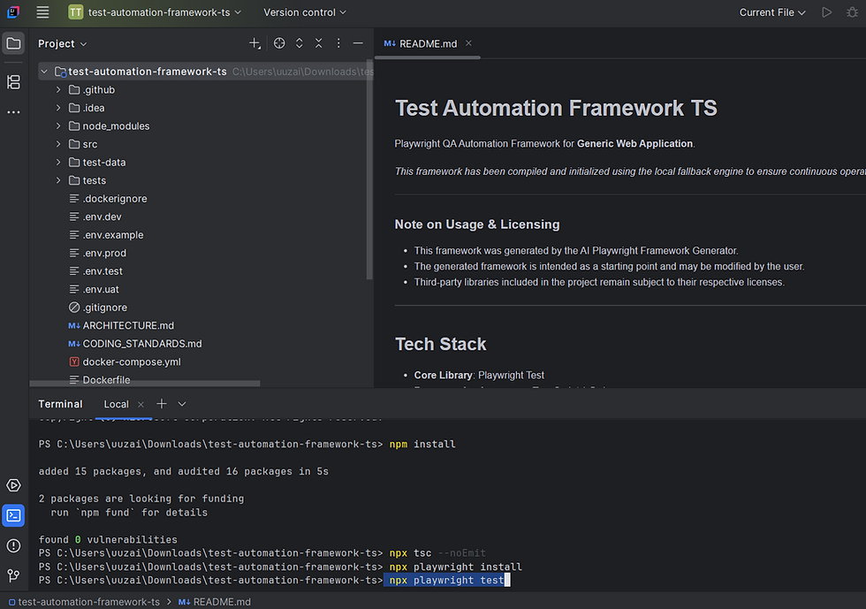Image resolution: width=866 pixels, height=609 pixels.
Task: Select Dockerfile in project tree
Action: (x=100, y=380)
